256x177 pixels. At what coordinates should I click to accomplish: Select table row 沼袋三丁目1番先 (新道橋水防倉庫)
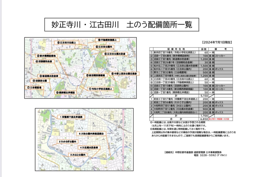coord(191,59)
